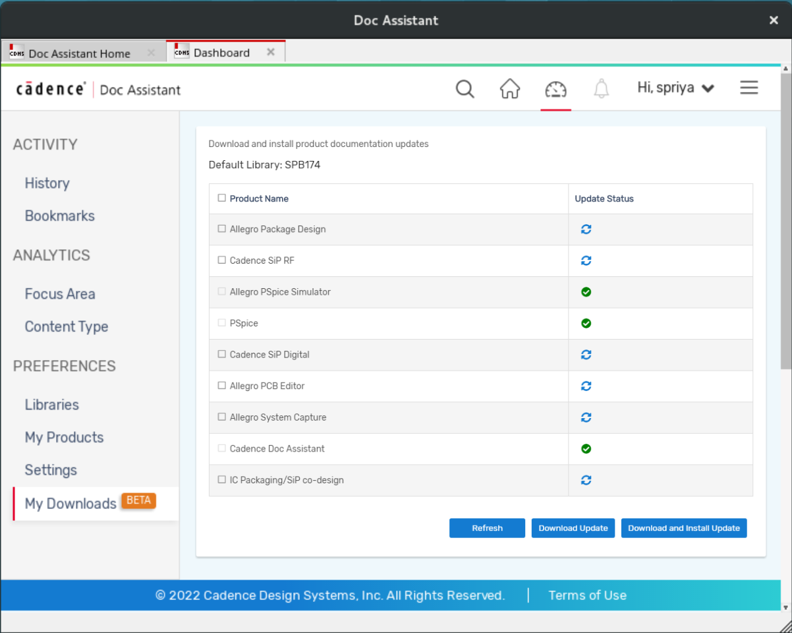
Task: Click update icon for Cadence SiP RF
Action: pos(586,260)
